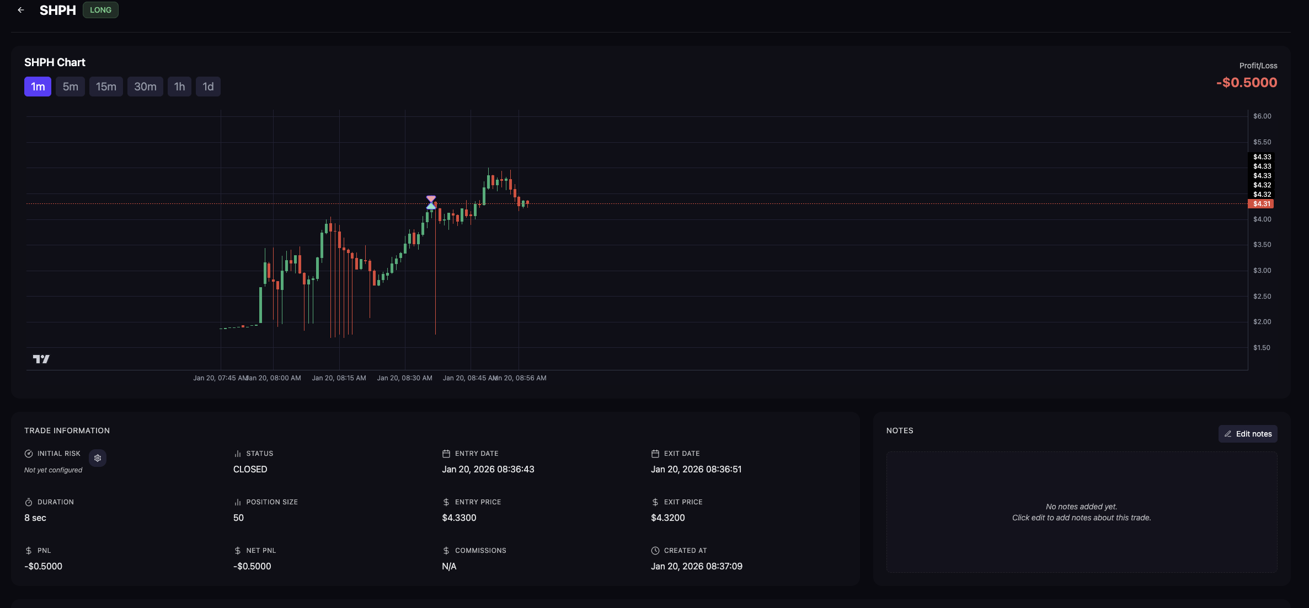Click the back arrow next to SHPH
The width and height of the screenshot is (1309, 608).
click(x=21, y=10)
